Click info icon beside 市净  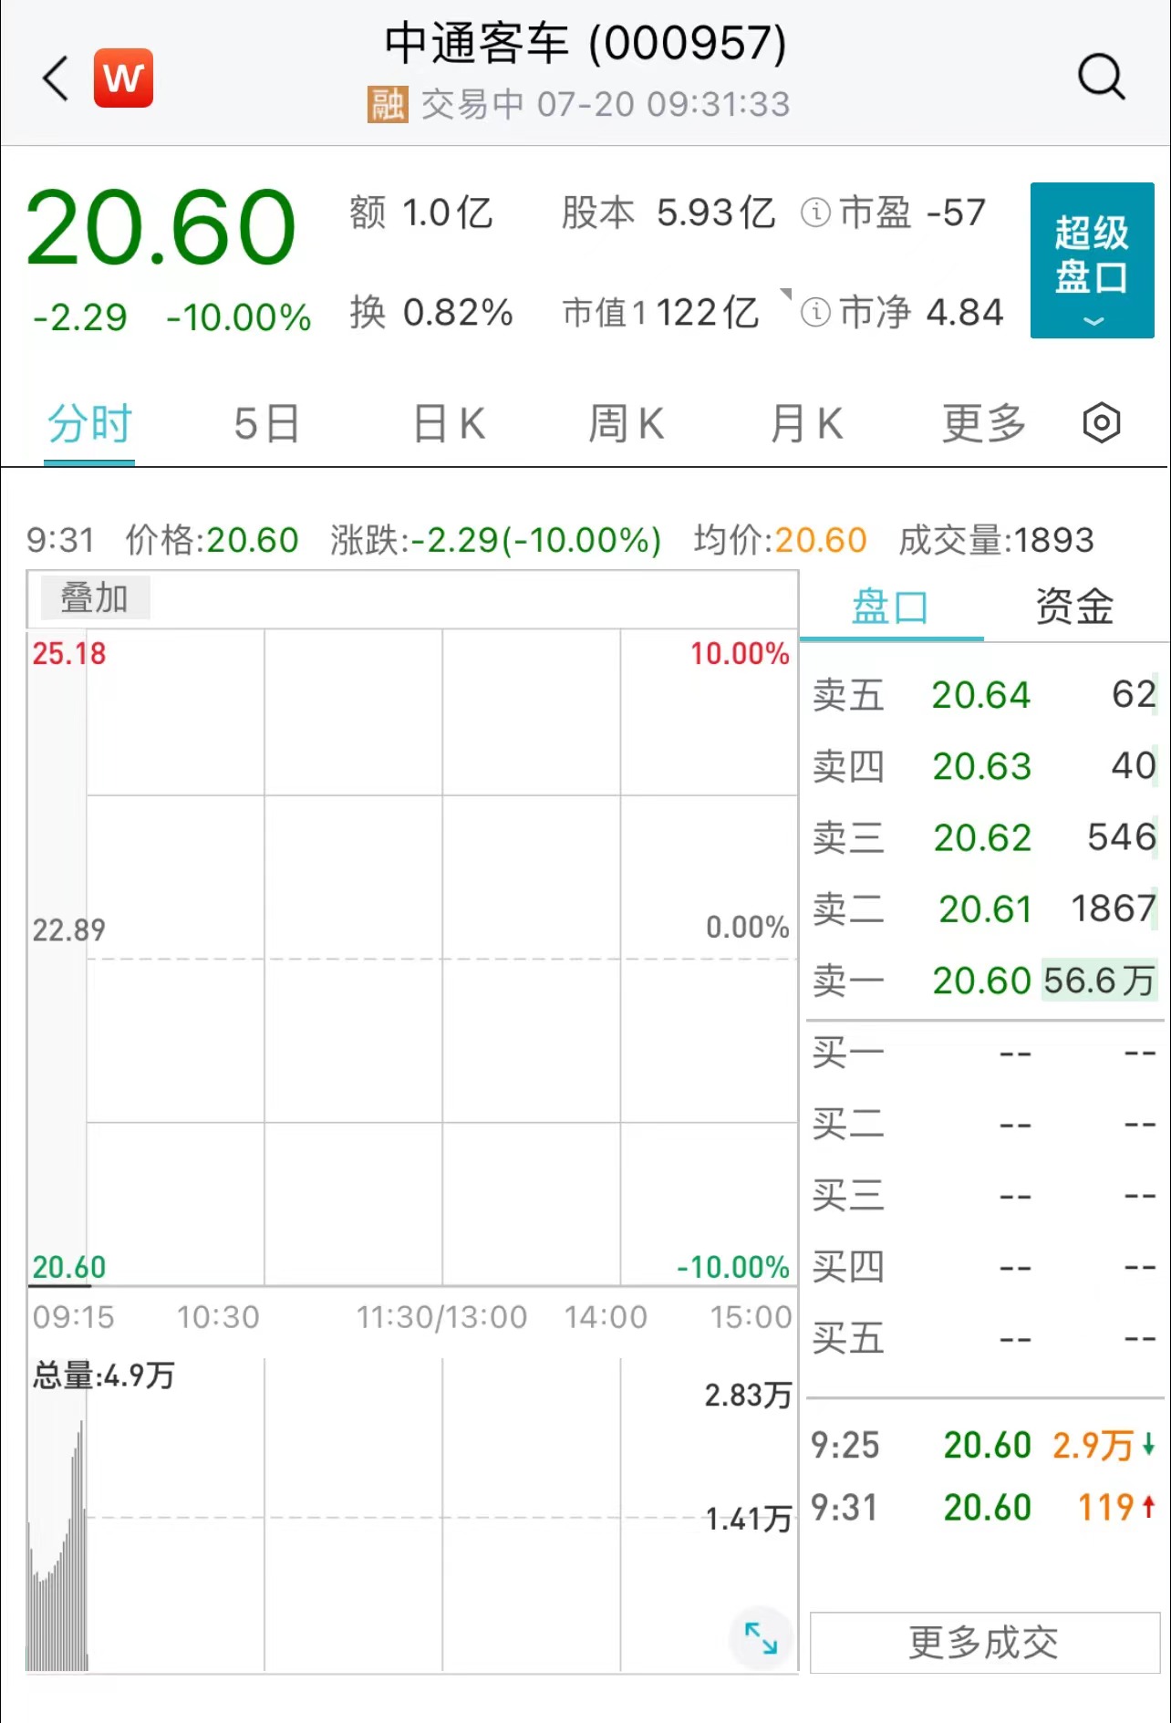coord(815,312)
